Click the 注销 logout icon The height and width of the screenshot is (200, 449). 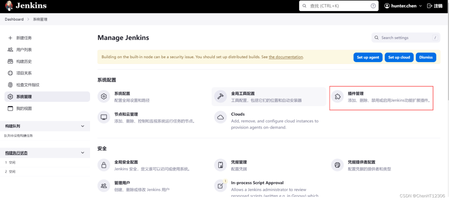pyautogui.click(x=430, y=6)
